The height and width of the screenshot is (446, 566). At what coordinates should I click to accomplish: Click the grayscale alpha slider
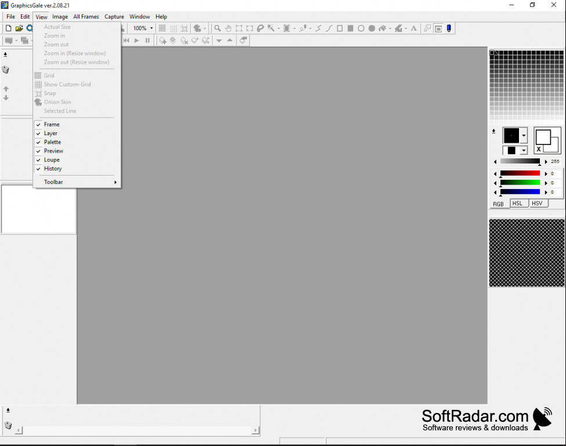click(520, 161)
